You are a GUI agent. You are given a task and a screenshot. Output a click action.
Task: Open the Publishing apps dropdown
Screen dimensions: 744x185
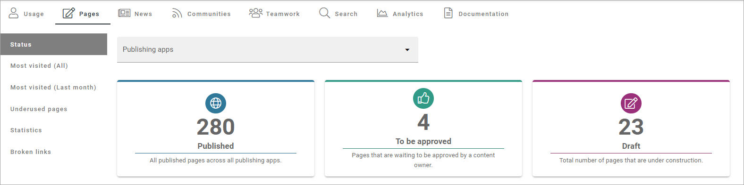point(268,49)
